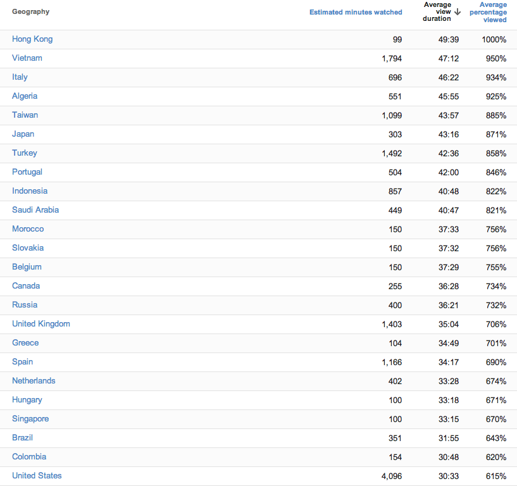Open the Indonesia link
Viewport: 517px width, 486px height.
(x=30, y=191)
